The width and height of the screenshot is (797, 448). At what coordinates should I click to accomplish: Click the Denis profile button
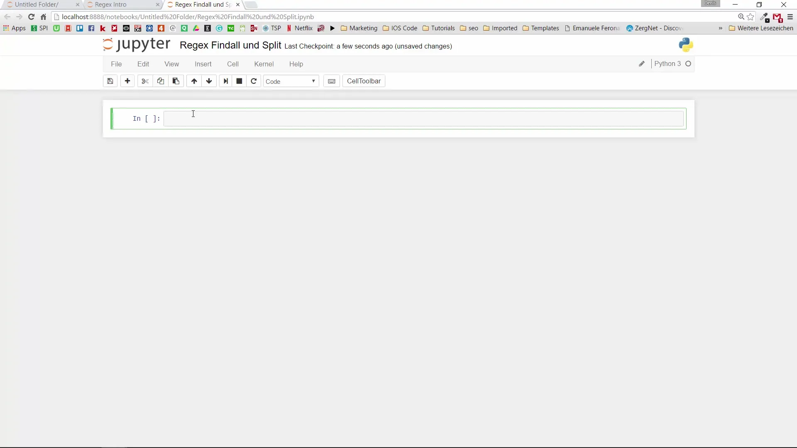[710, 3]
